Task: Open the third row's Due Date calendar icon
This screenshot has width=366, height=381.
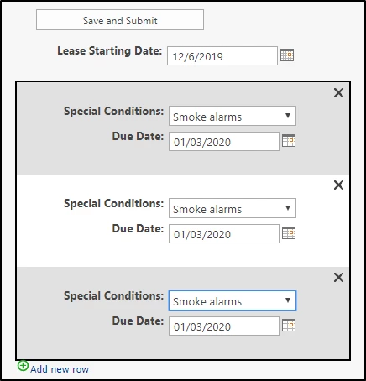Action: (289, 325)
